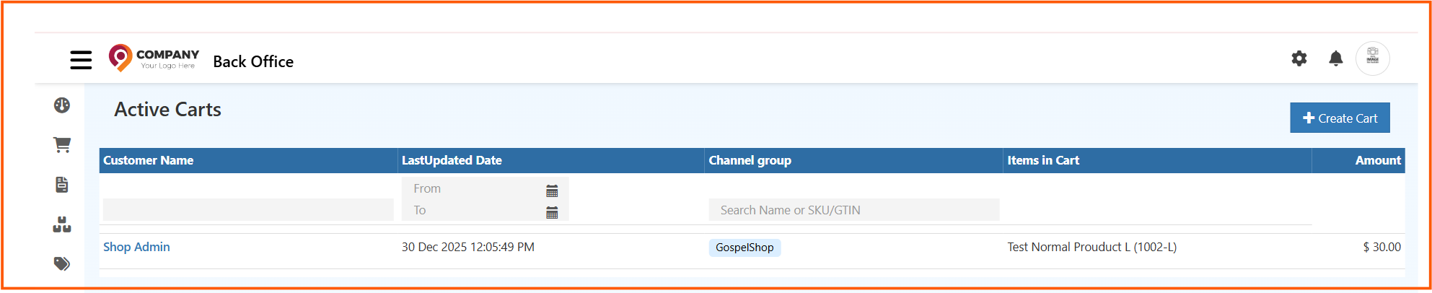Click the Customer Name column header
The height and width of the screenshot is (293, 1432).
[x=148, y=160]
